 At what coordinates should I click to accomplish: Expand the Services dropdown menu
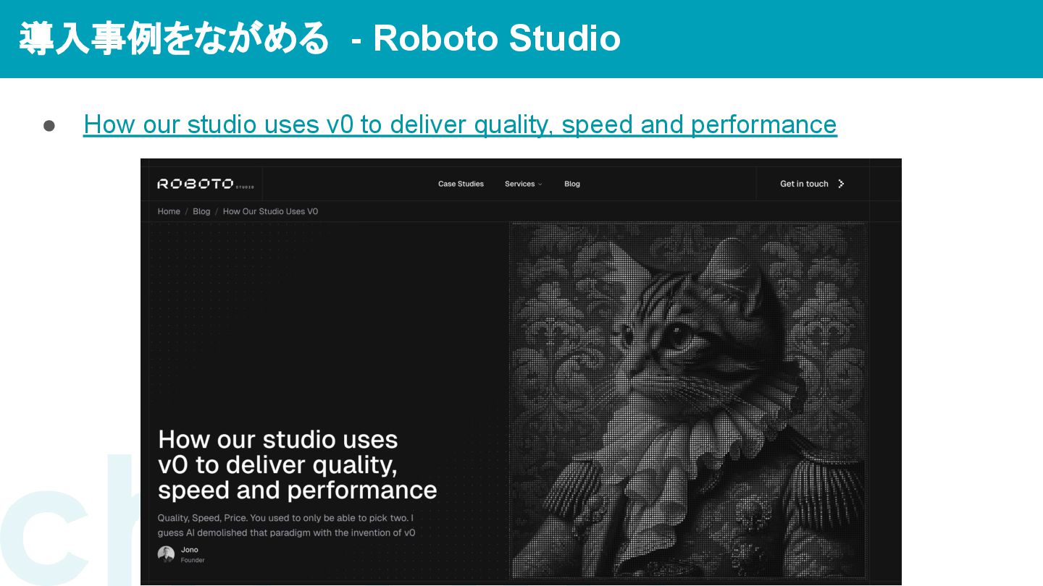(x=523, y=184)
